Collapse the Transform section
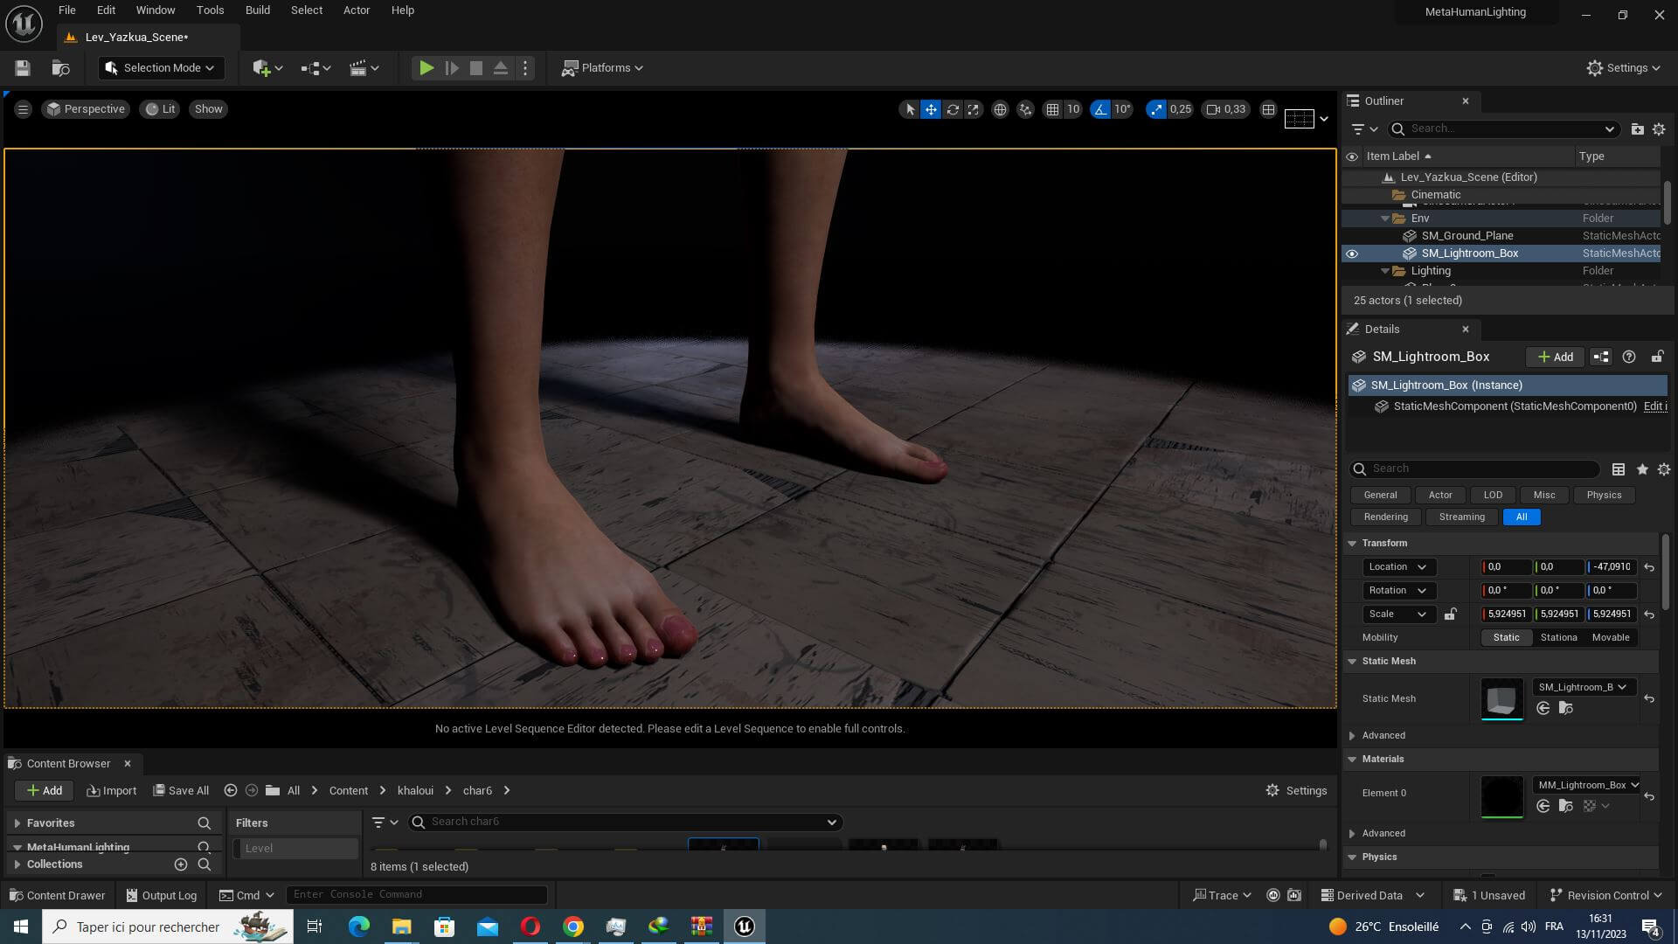 click(1352, 543)
